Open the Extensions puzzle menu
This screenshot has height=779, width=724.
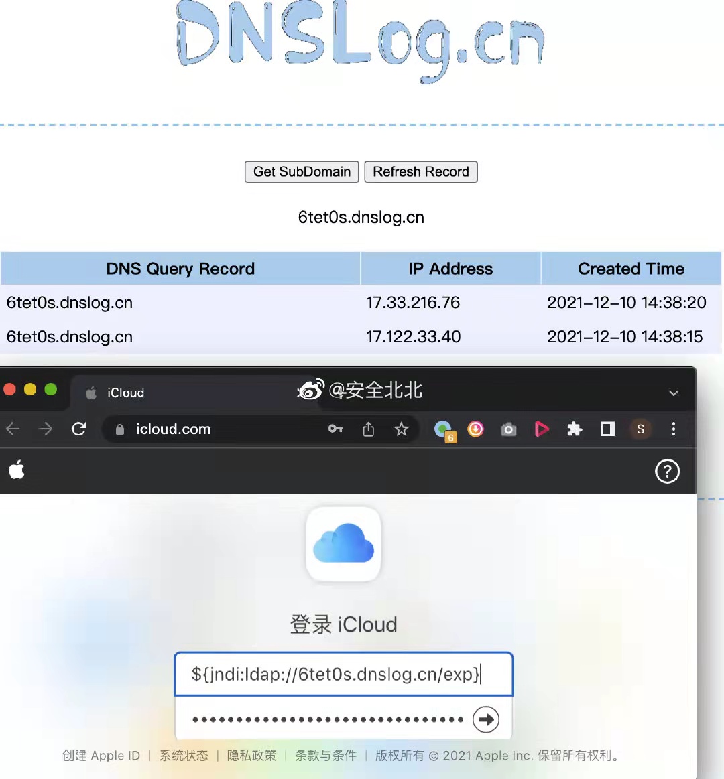575,429
